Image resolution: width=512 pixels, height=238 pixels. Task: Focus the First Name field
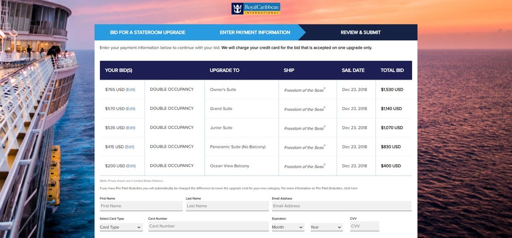[141, 206]
